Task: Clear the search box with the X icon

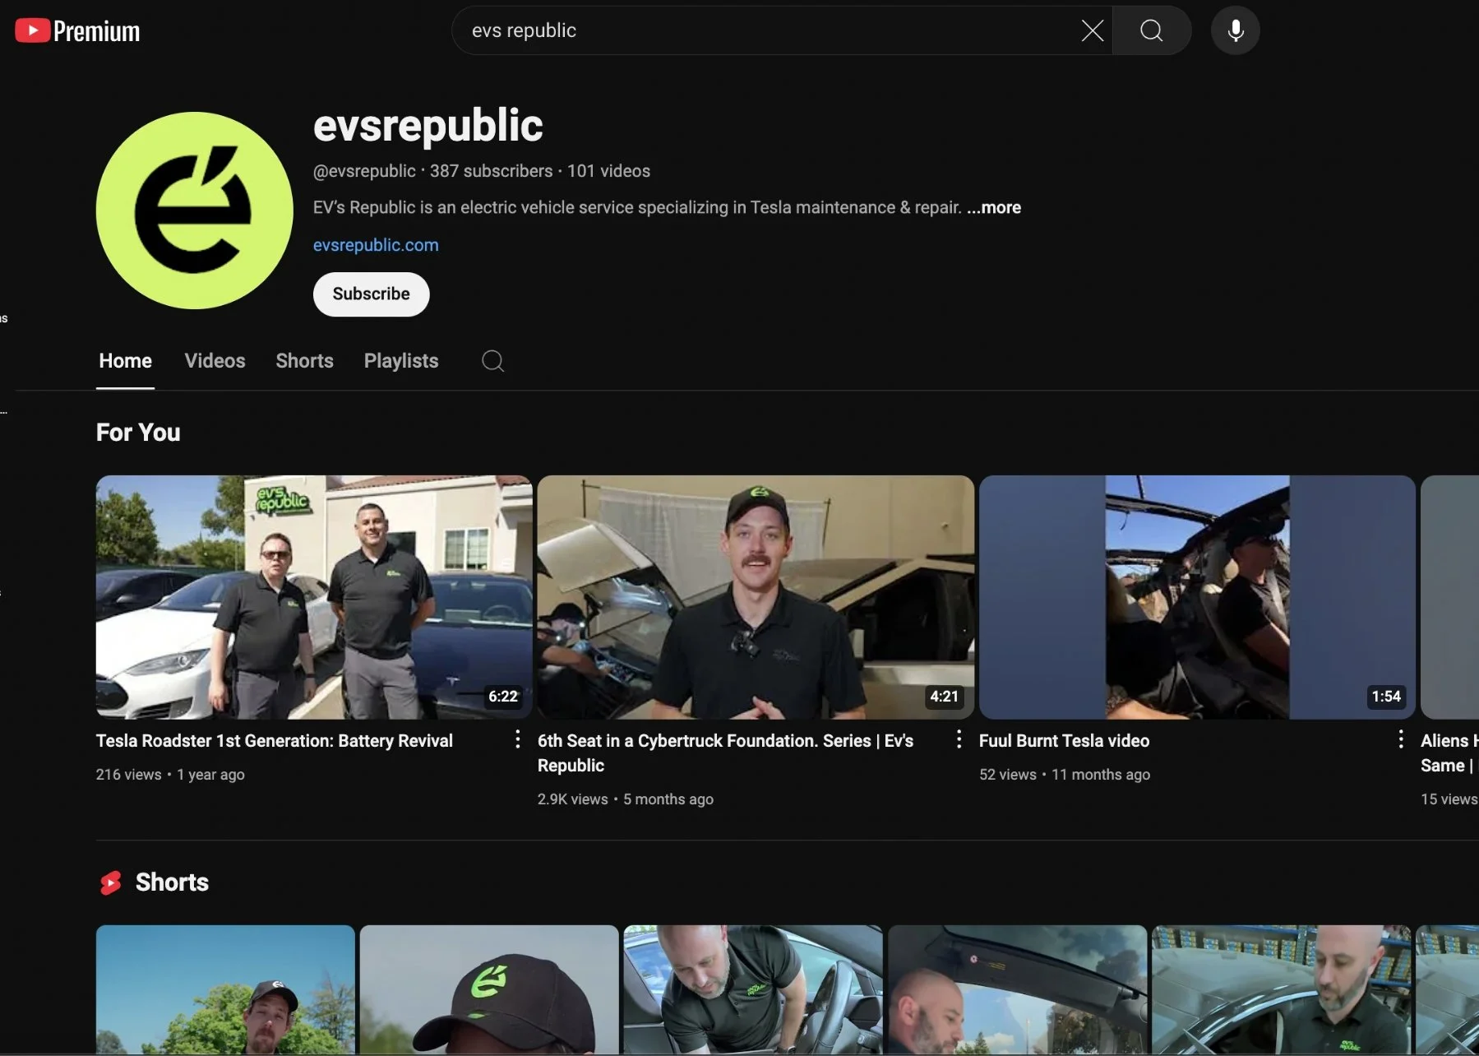Action: (1092, 31)
